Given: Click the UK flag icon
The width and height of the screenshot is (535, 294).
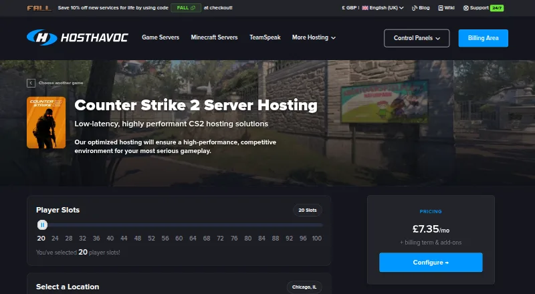Looking at the screenshot, I should [x=365, y=8].
